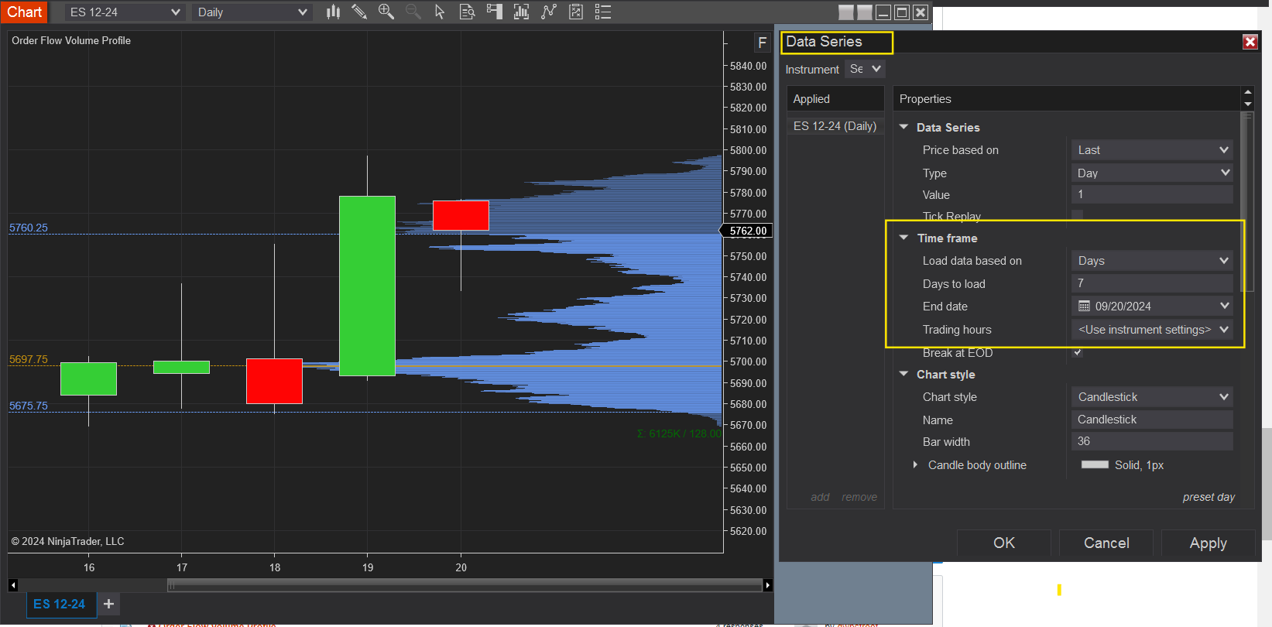
Task: Click the preset day link
Action: point(1209,497)
